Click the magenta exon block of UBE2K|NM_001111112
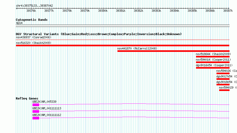 [x=36, y=118]
